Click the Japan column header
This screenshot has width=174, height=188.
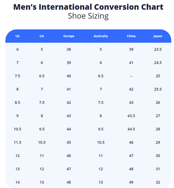(x=158, y=36)
